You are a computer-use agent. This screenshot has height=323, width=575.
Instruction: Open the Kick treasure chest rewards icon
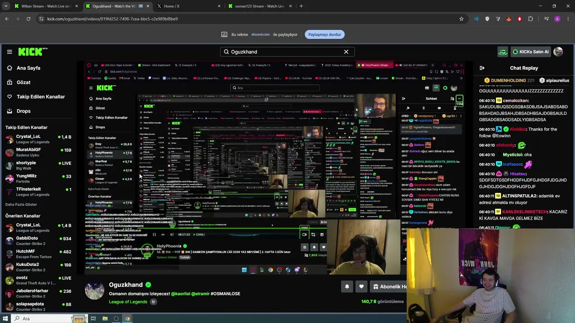[x=503, y=52]
